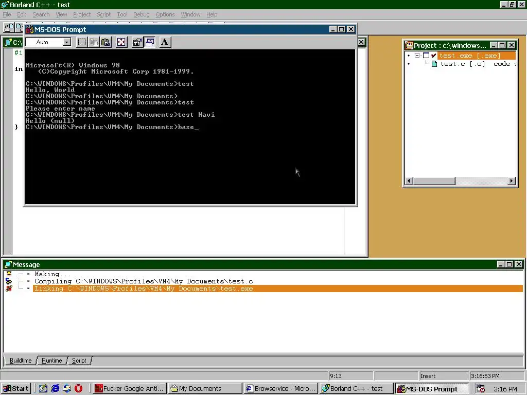Select test.c in the project tree

click(463, 64)
